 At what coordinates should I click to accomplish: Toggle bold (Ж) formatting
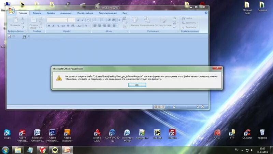coord(49,26)
